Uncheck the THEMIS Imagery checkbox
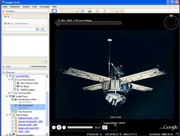Viewport: 180px width, 136px height. [x=15, y=89]
